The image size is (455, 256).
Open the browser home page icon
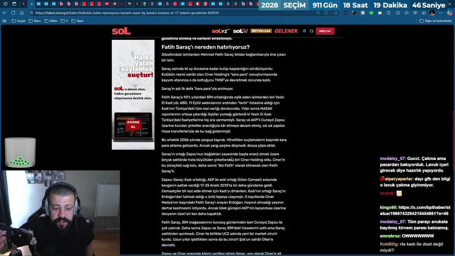point(22,13)
